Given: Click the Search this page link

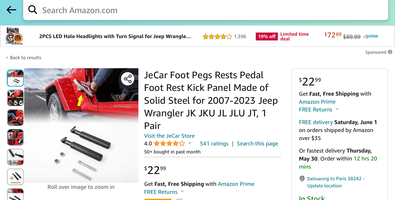Looking at the screenshot, I should coord(257,144).
